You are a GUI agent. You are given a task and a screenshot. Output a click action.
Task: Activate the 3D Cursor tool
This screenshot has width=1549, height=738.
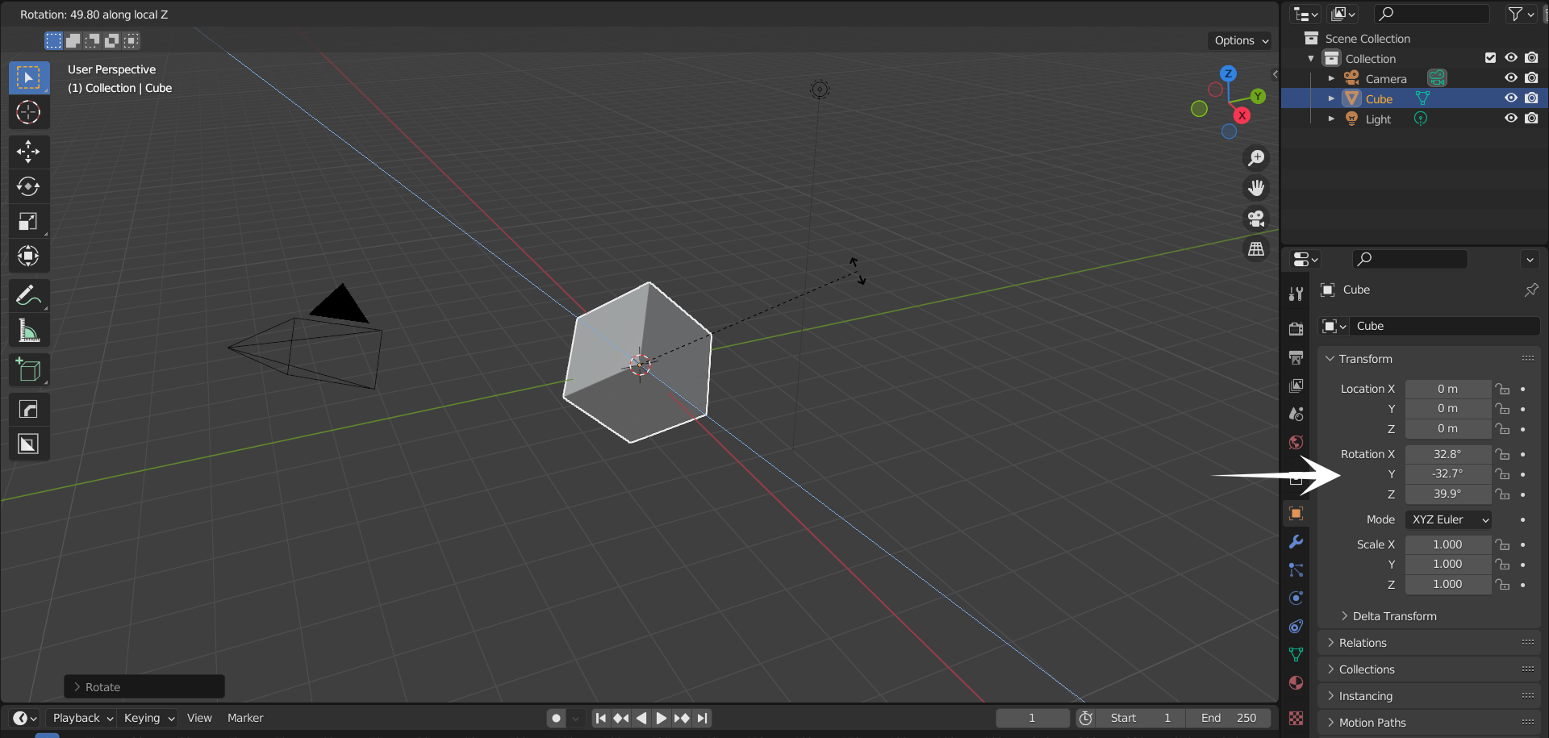[29, 112]
